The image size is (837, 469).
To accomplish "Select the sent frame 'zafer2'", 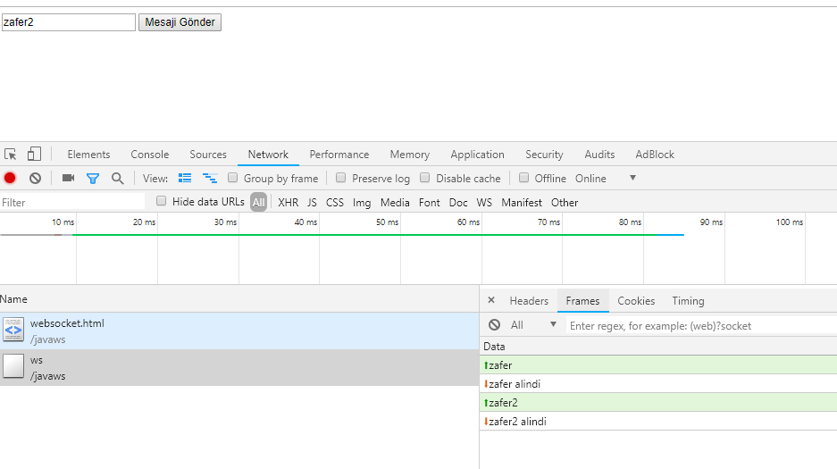I will [658, 402].
